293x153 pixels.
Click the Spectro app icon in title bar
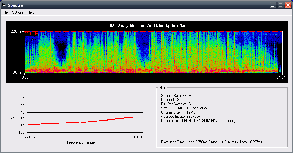click(x=4, y=5)
